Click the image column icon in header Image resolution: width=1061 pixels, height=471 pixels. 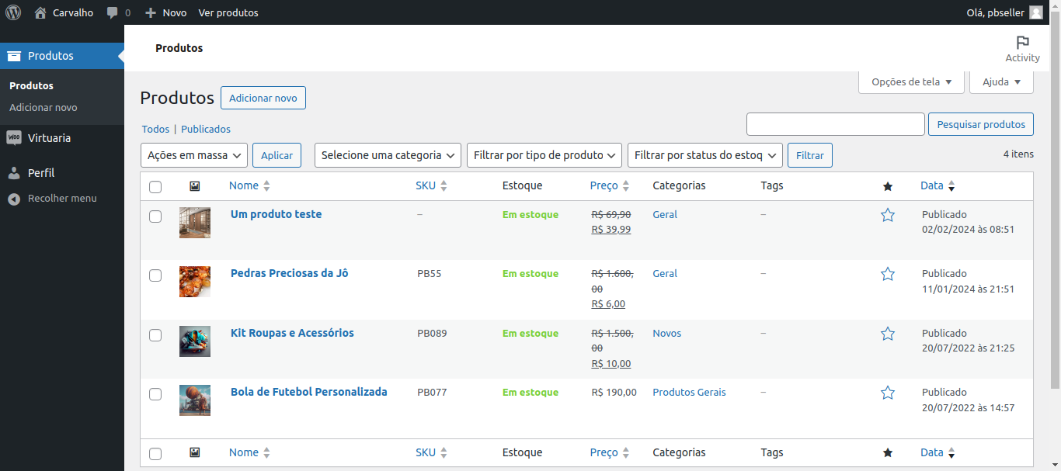tap(195, 186)
